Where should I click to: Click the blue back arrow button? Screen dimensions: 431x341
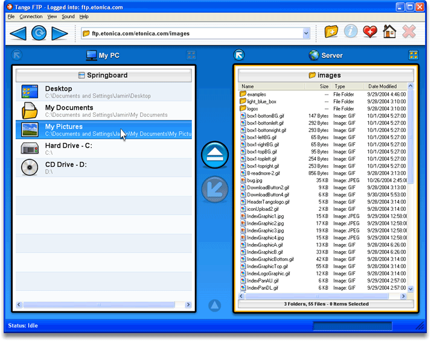(x=18, y=33)
